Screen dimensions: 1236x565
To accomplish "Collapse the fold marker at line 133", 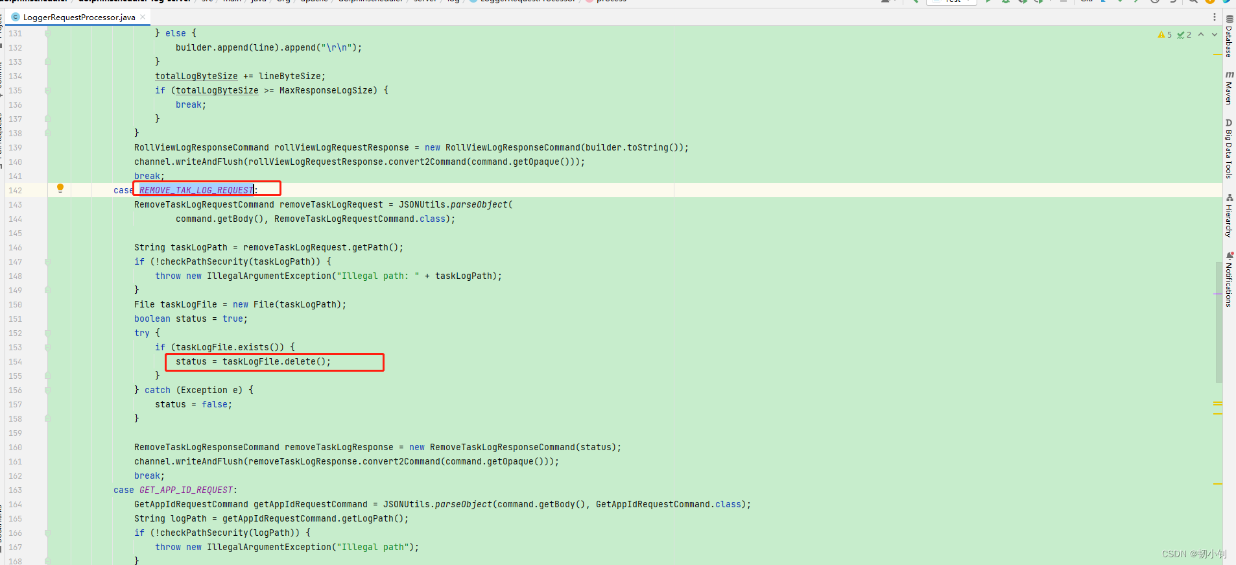I will (x=47, y=62).
